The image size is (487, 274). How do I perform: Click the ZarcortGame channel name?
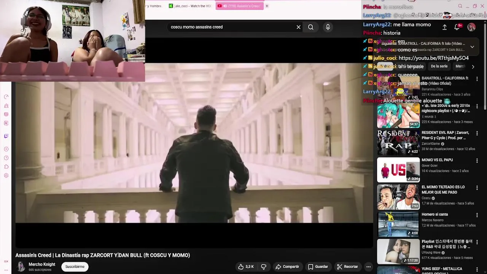pyautogui.click(x=431, y=144)
